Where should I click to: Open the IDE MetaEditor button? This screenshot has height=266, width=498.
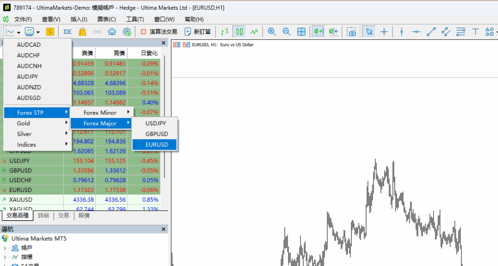tap(67, 32)
